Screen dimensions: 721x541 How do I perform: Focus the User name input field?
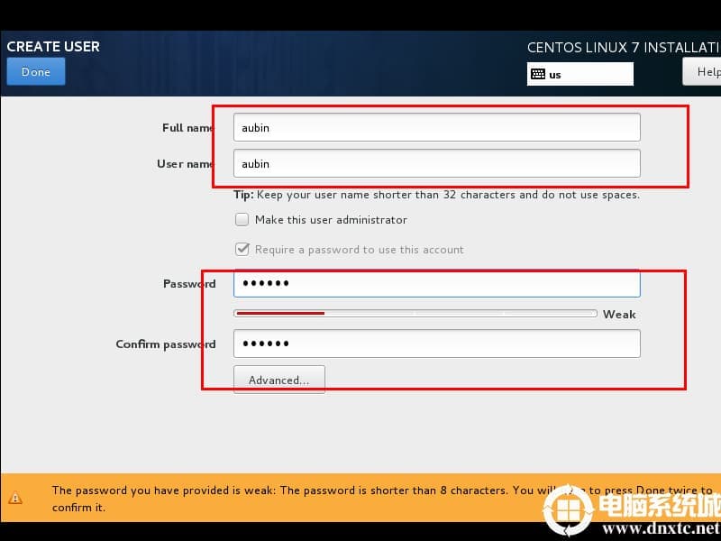coord(436,163)
